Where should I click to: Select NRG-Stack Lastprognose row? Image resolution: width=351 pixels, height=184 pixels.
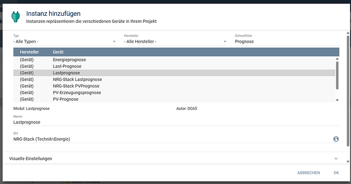[174, 79]
